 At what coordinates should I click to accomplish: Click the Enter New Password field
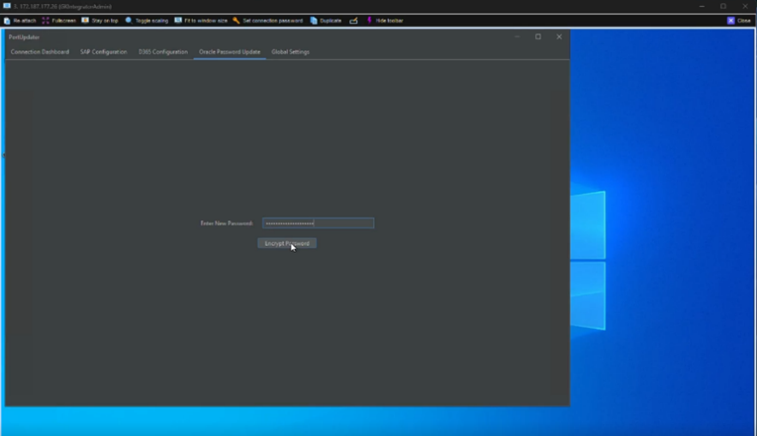coord(318,224)
